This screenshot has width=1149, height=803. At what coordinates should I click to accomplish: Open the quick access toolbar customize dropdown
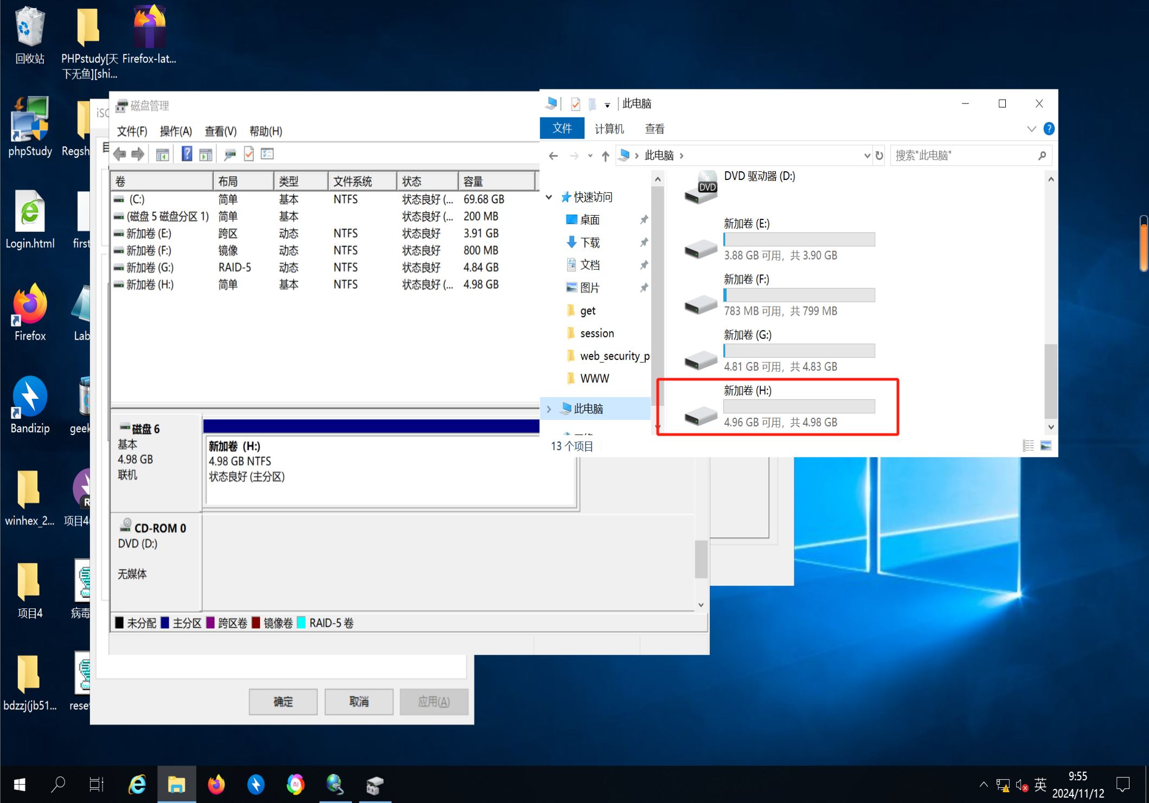(x=607, y=105)
